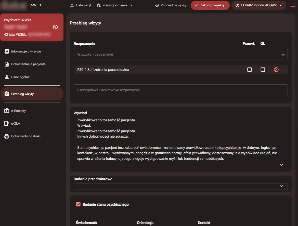Viewport: 298px width, 226px height.
Task: Uncheck Badanie stanu psychicznego checkbox
Action: click(78, 204)
